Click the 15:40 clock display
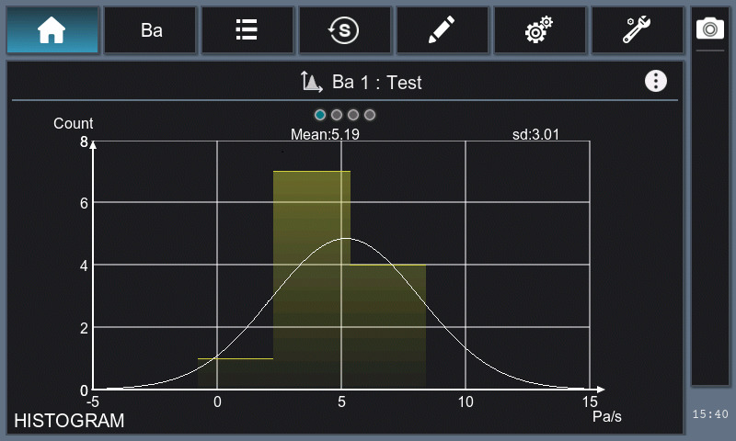Screen dimensions: 736x441 (710, 413)
